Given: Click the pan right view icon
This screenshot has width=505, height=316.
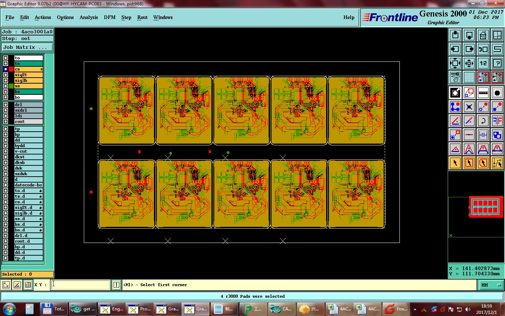Looking at the screenshot, I should pos(469,49).
